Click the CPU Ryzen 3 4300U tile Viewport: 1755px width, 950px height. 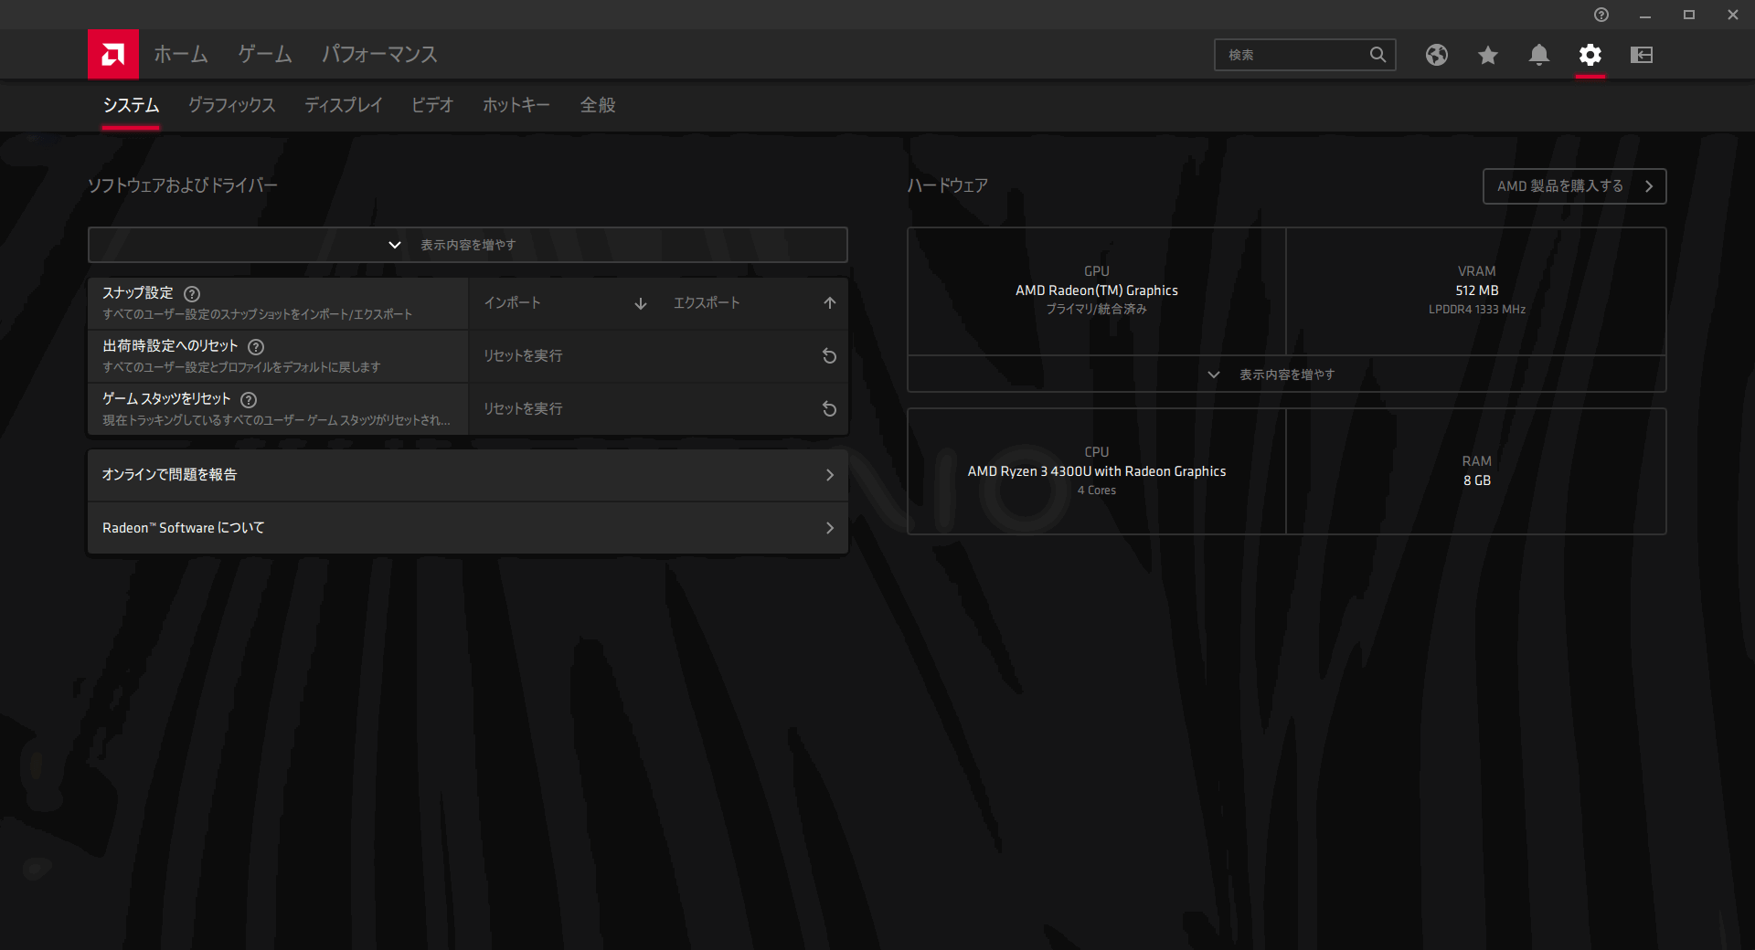(x=1097, y=471)
